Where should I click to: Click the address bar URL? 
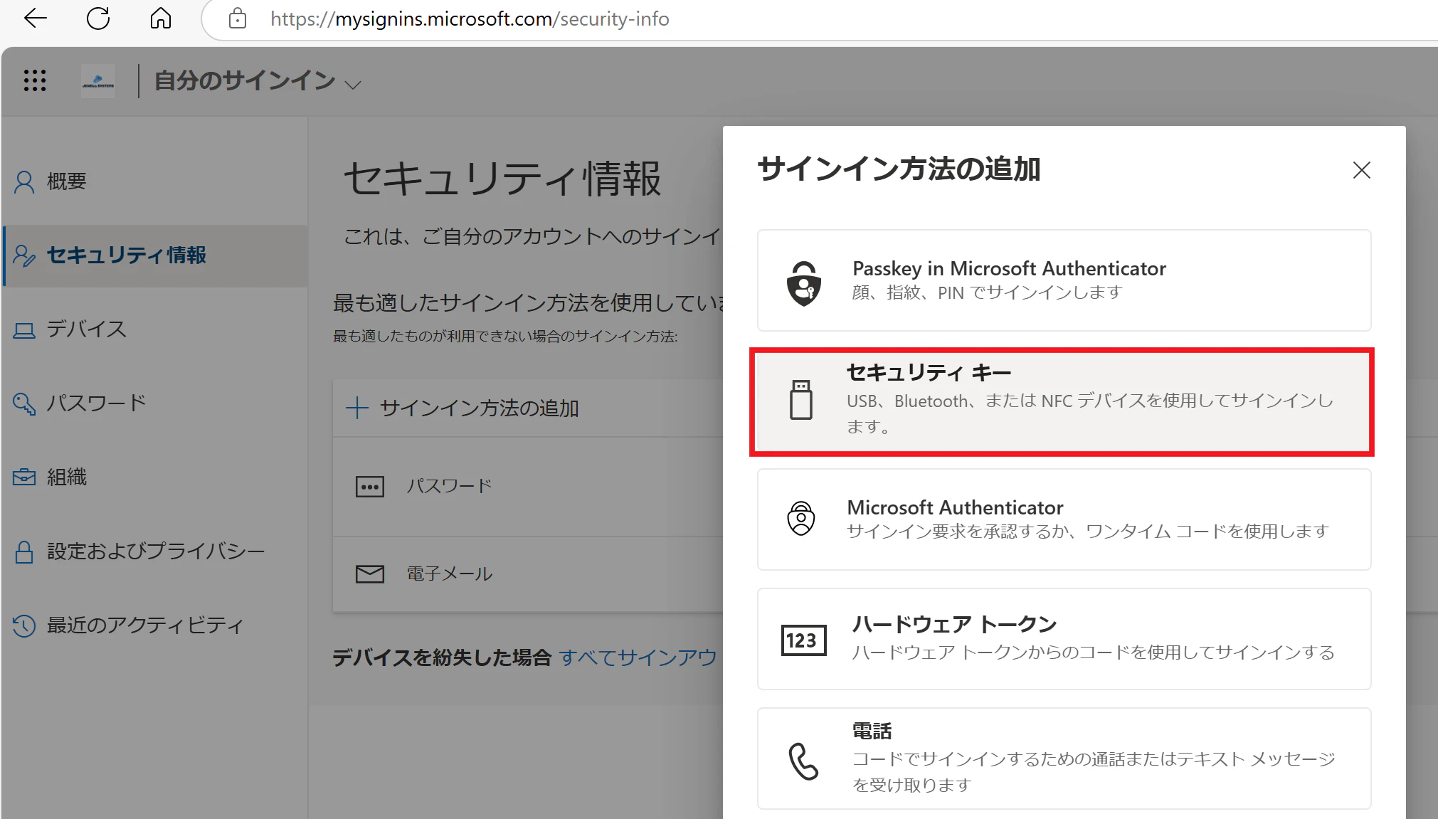pos(470,19)
